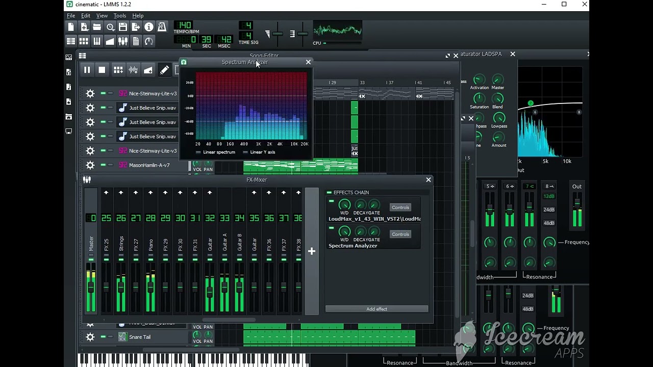This screenshot has width=653, height=367.
Task: Click the master volume slider
Action: [x=277, y=34]
